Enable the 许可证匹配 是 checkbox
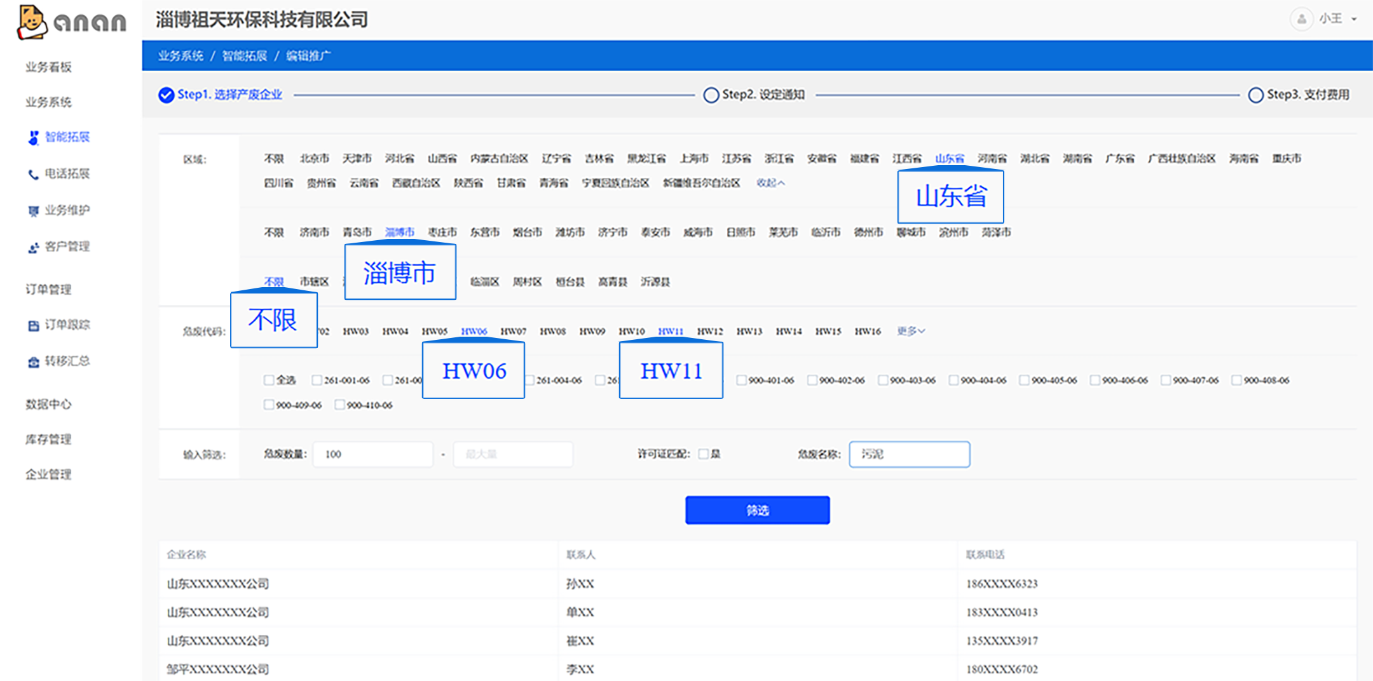 point(704,454)
